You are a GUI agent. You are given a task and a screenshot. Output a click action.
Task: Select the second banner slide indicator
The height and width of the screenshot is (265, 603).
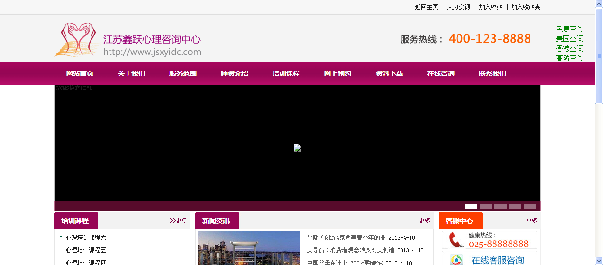[486, 206]
